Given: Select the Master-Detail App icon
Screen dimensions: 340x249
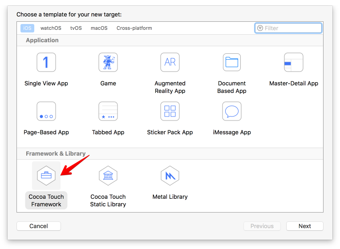Looking at the screenshot, I should click(x=294, y=62).
